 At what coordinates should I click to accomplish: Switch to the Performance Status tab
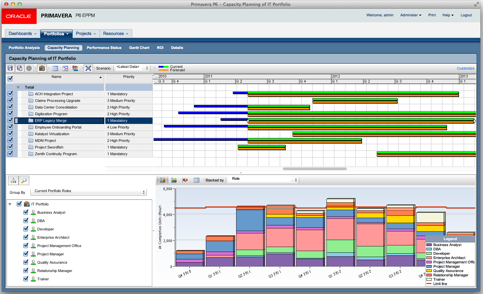click(x=104, y=48)
